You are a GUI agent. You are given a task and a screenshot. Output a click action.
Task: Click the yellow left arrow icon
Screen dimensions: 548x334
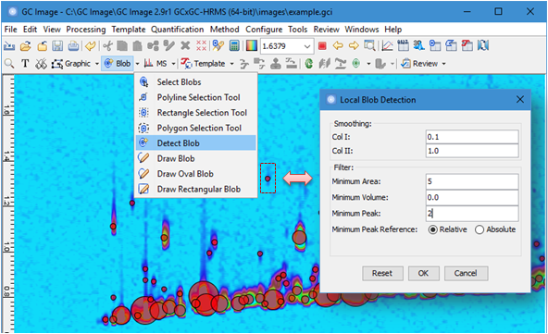tap(338, 45)
